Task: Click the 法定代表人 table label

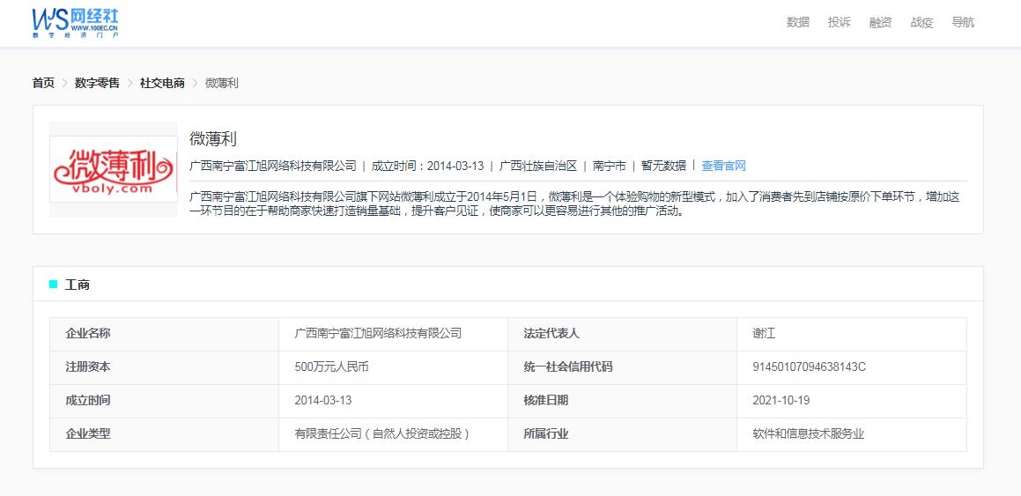Action: pos(551,333)
